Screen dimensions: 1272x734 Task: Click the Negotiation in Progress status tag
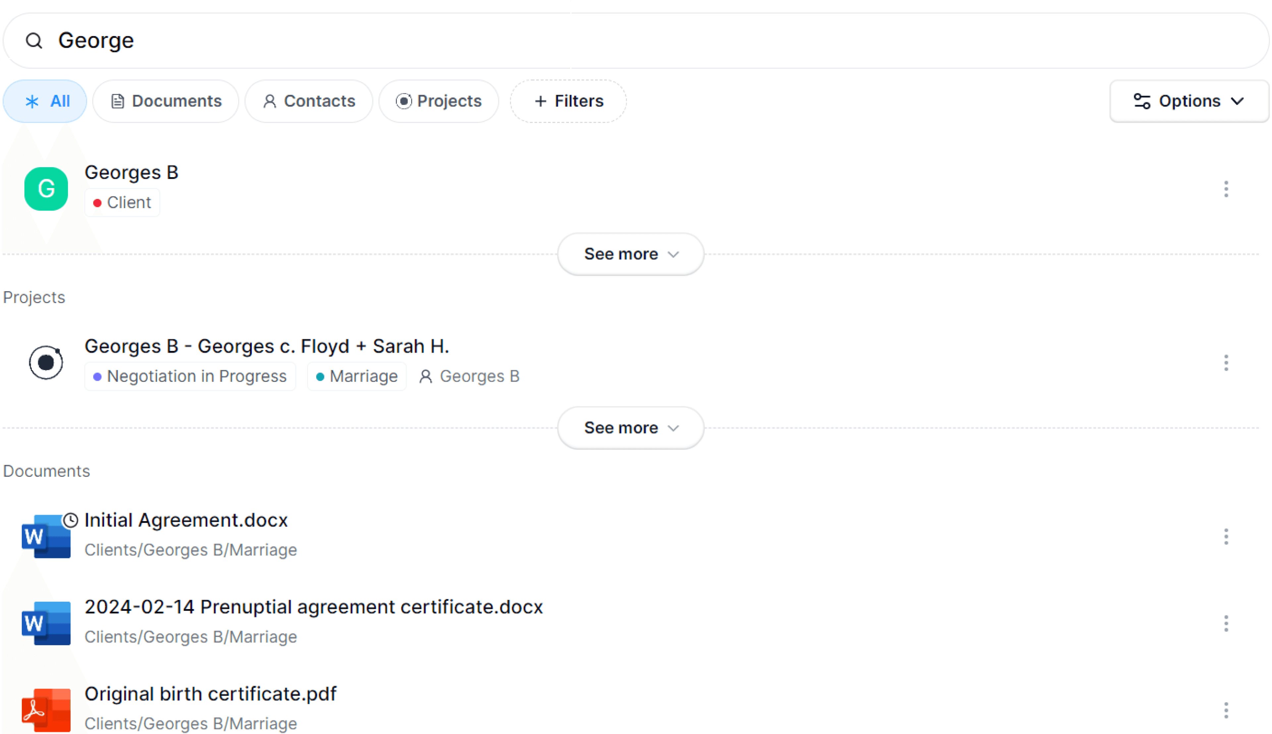[190, 376]
